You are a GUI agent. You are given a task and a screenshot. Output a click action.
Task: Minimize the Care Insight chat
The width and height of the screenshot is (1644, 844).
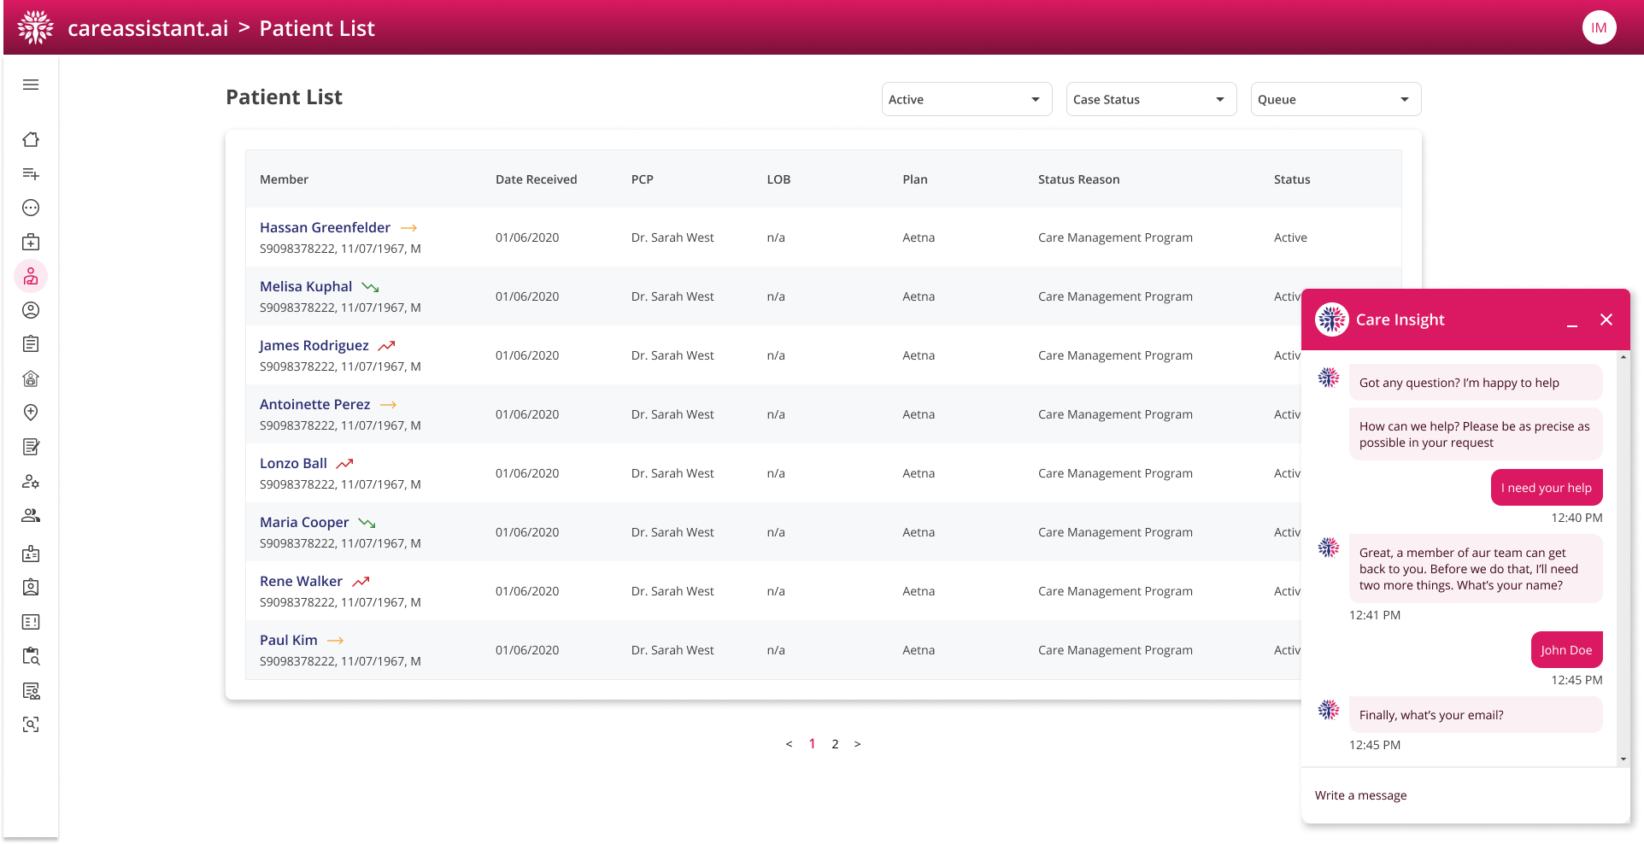1571,321
